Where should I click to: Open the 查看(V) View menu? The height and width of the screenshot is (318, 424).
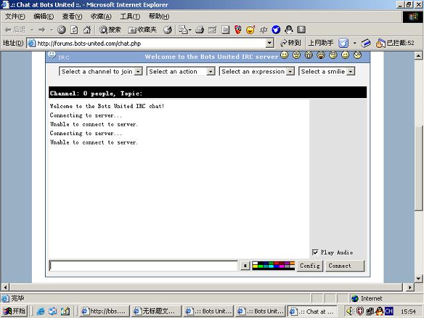[x=72, y=17]
